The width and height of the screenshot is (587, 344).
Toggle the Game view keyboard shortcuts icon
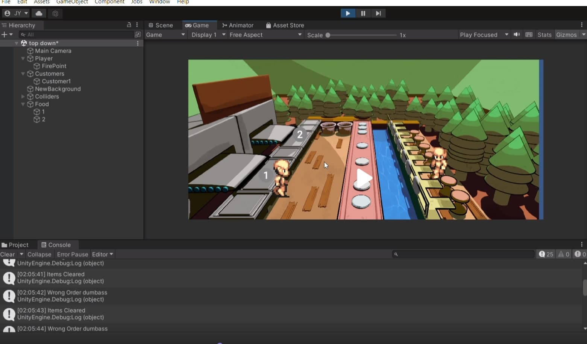[x=529, y=35]
